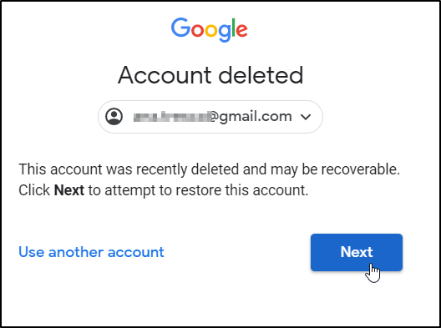Click the word Click starting the second line

point(34,190)
